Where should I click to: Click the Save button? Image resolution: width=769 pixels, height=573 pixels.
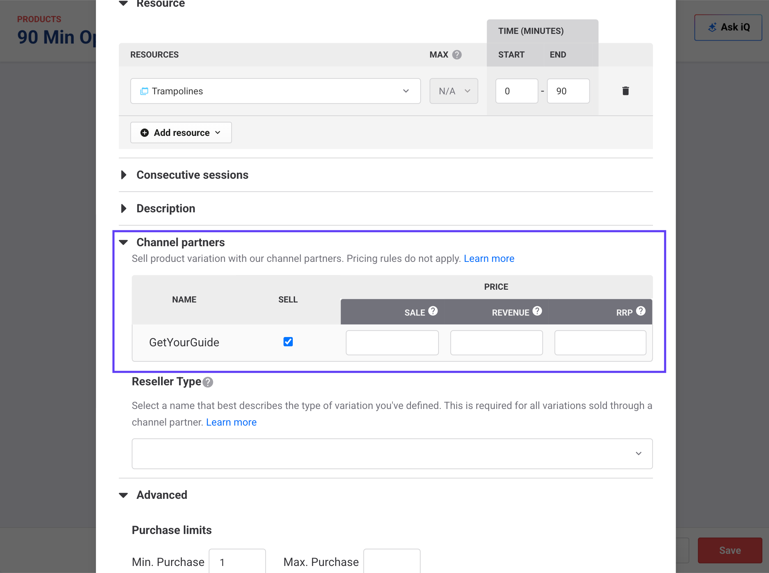coord(730,550)
